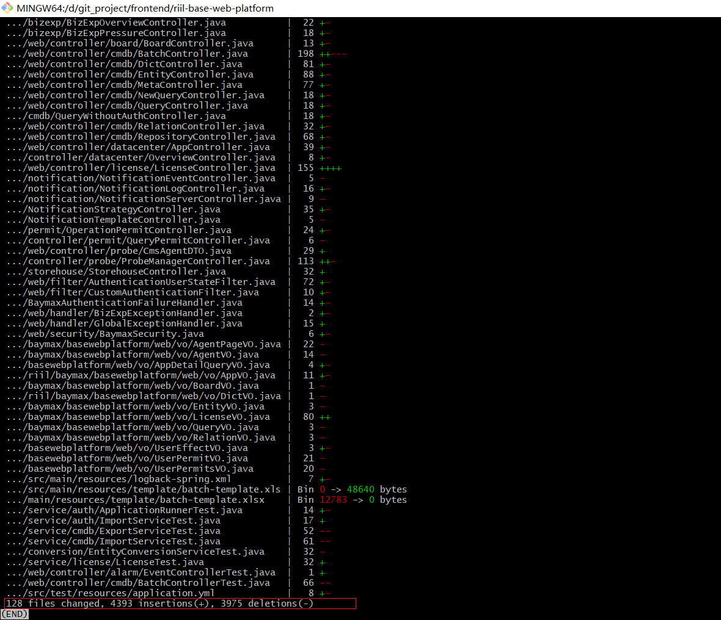Click the MINGW64 window title text
This screenshot has height=620, width=721.
coord(145,9)
